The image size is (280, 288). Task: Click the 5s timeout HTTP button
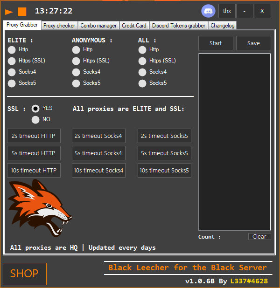34,153
